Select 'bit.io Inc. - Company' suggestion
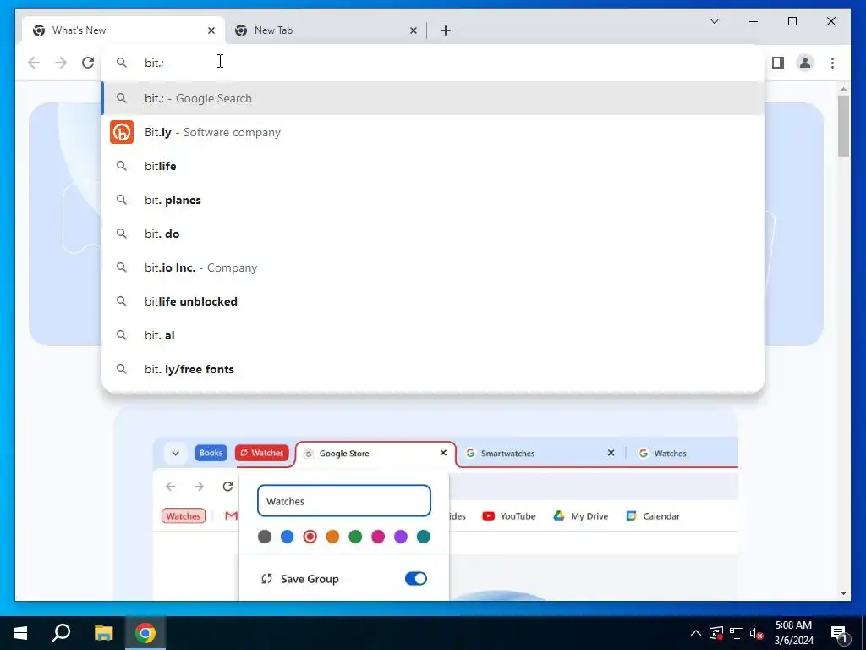The height and width of the screenshot is (650, 866). tap(433, 267)
